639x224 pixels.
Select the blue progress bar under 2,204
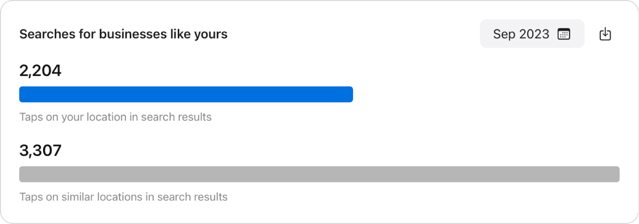[x=186, y=94]
